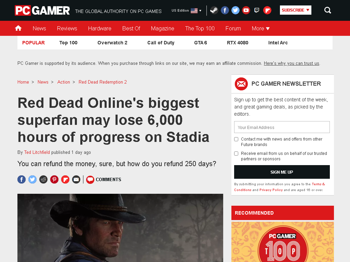
Task: Open author Ted Litchfield's profile link
Action: click(37, 152)
